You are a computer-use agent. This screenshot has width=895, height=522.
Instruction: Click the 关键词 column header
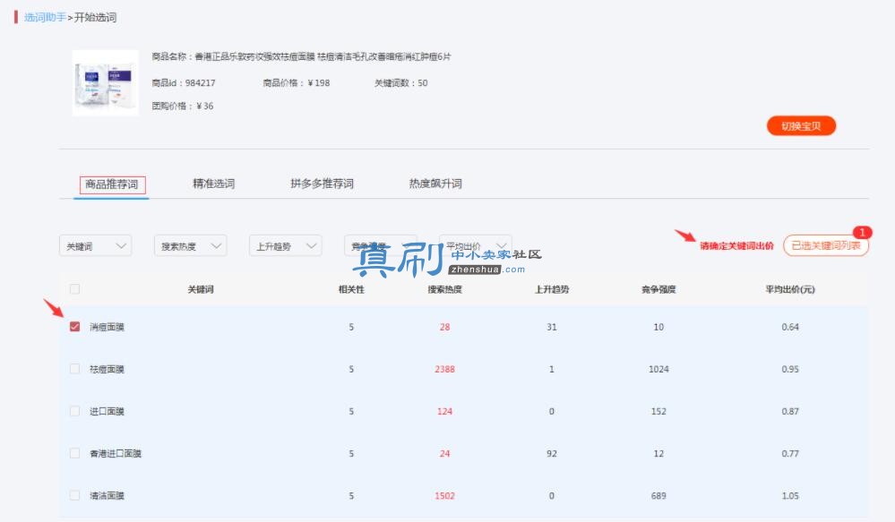click(x=201, y=290)
